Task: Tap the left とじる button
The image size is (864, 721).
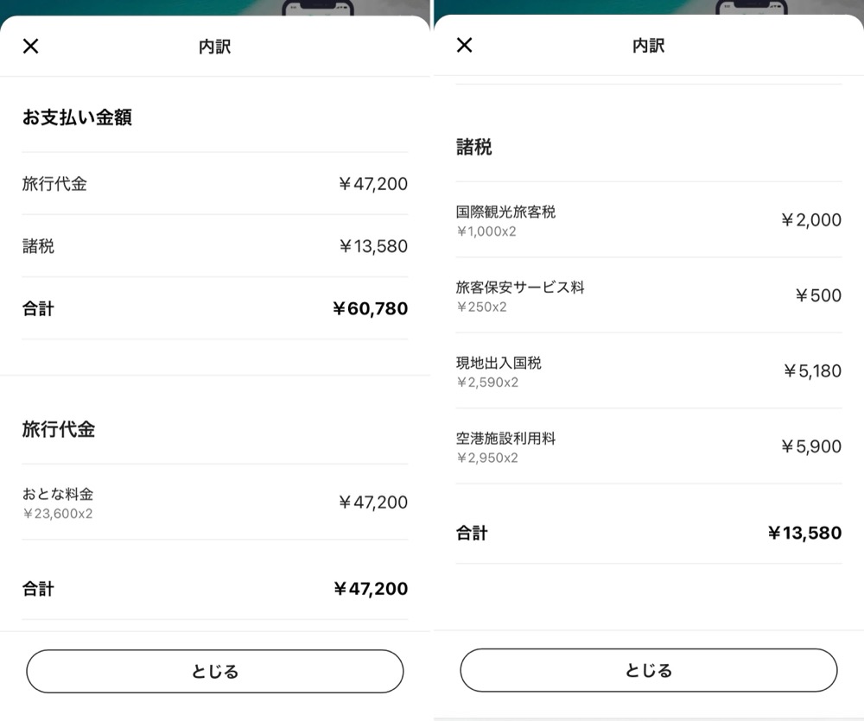Action: point(215,671)
